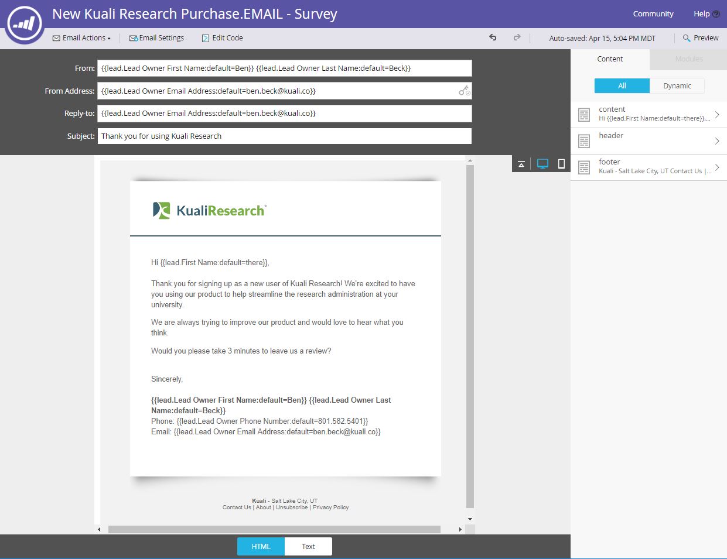Click the scroll down arrow
The height and width of the screenshot is (559, 727).
[470, 519]
